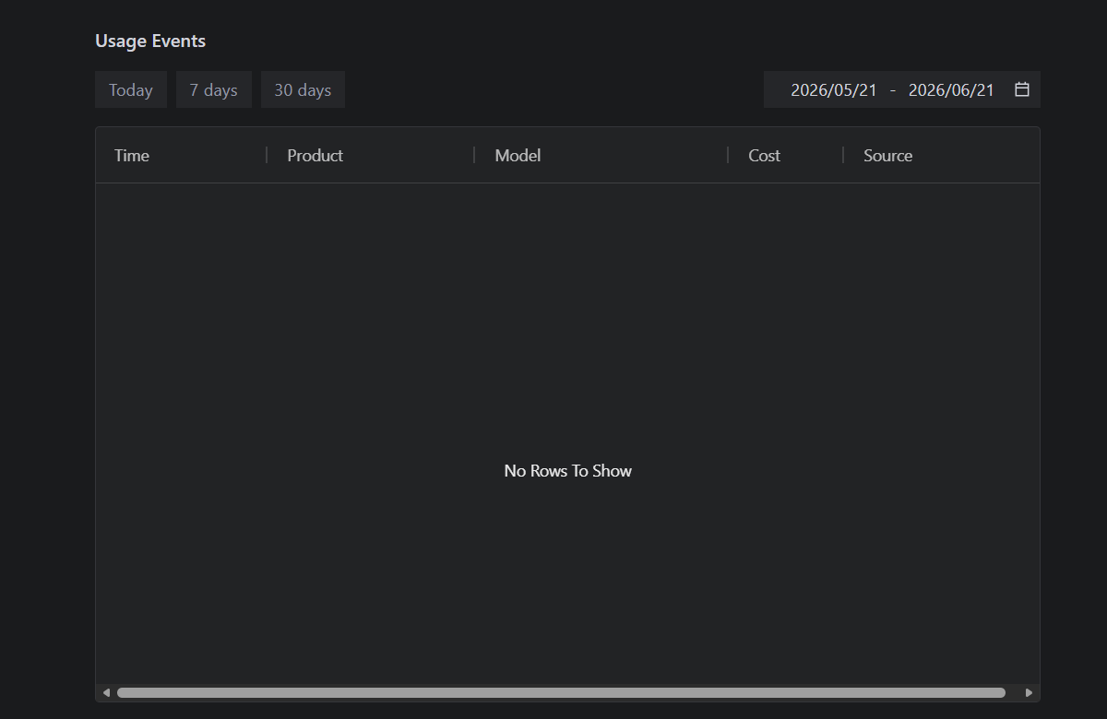Viewport: 1107px width, 719px height.
Task: Click the left arrow of horizontal scrollbar
Action: coord(106,692)
